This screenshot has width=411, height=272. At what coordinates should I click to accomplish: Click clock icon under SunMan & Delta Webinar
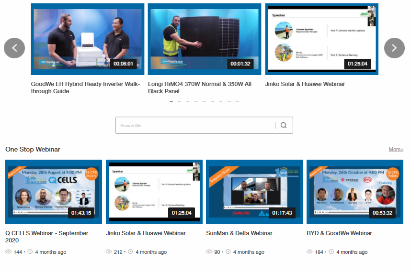tap(228, 251)
